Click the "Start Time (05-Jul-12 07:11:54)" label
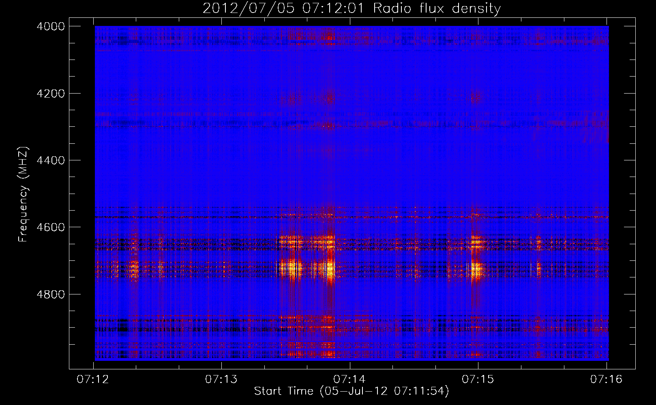Viewport: 656px width, 405px height. coord(352,391)
